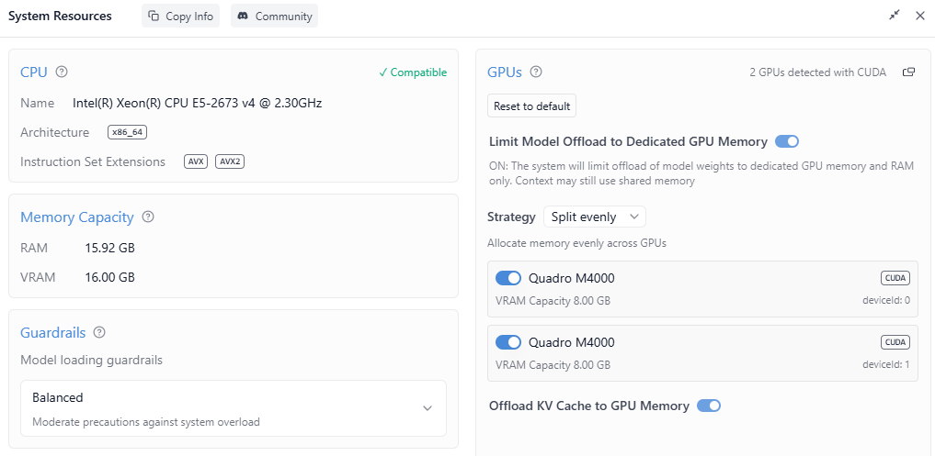Screen dimensions: 935x456
Task: Open the Strategy 'Split evenly' dropdown
Action: [594, 217]
